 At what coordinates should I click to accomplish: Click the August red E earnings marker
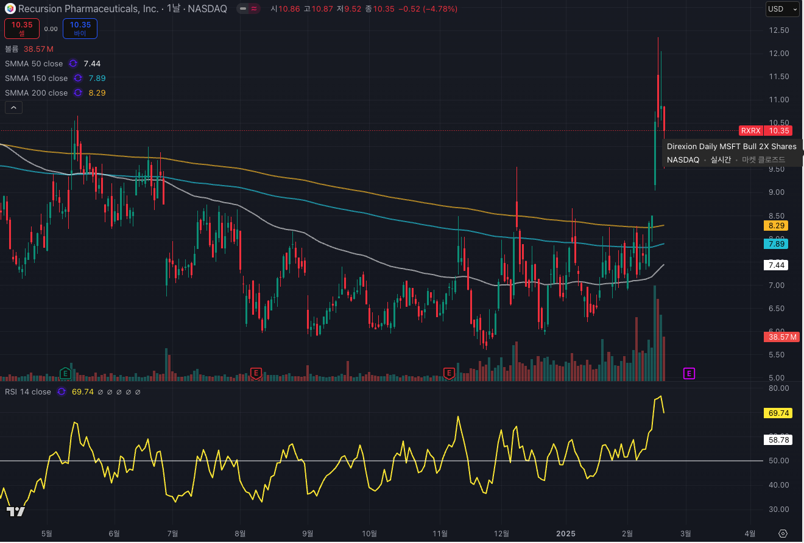tap(256, 373)
